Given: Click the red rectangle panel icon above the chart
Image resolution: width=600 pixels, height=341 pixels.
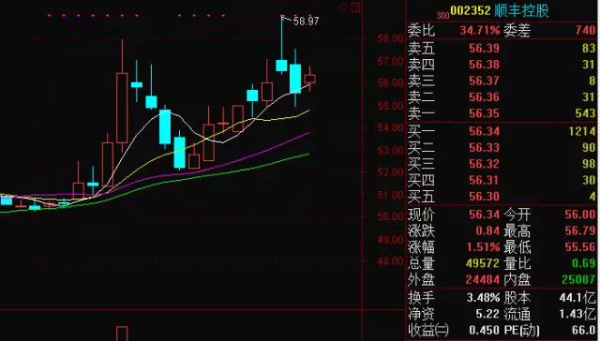Looking at the screenshot, I should point(356,7).
